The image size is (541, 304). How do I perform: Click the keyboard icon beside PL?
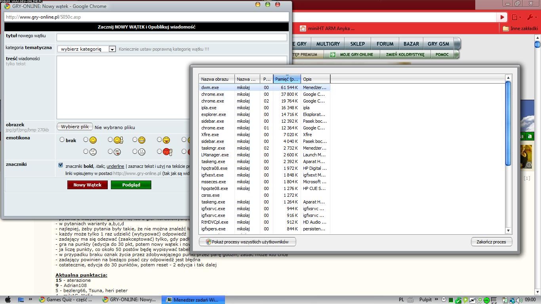(410, 300)
